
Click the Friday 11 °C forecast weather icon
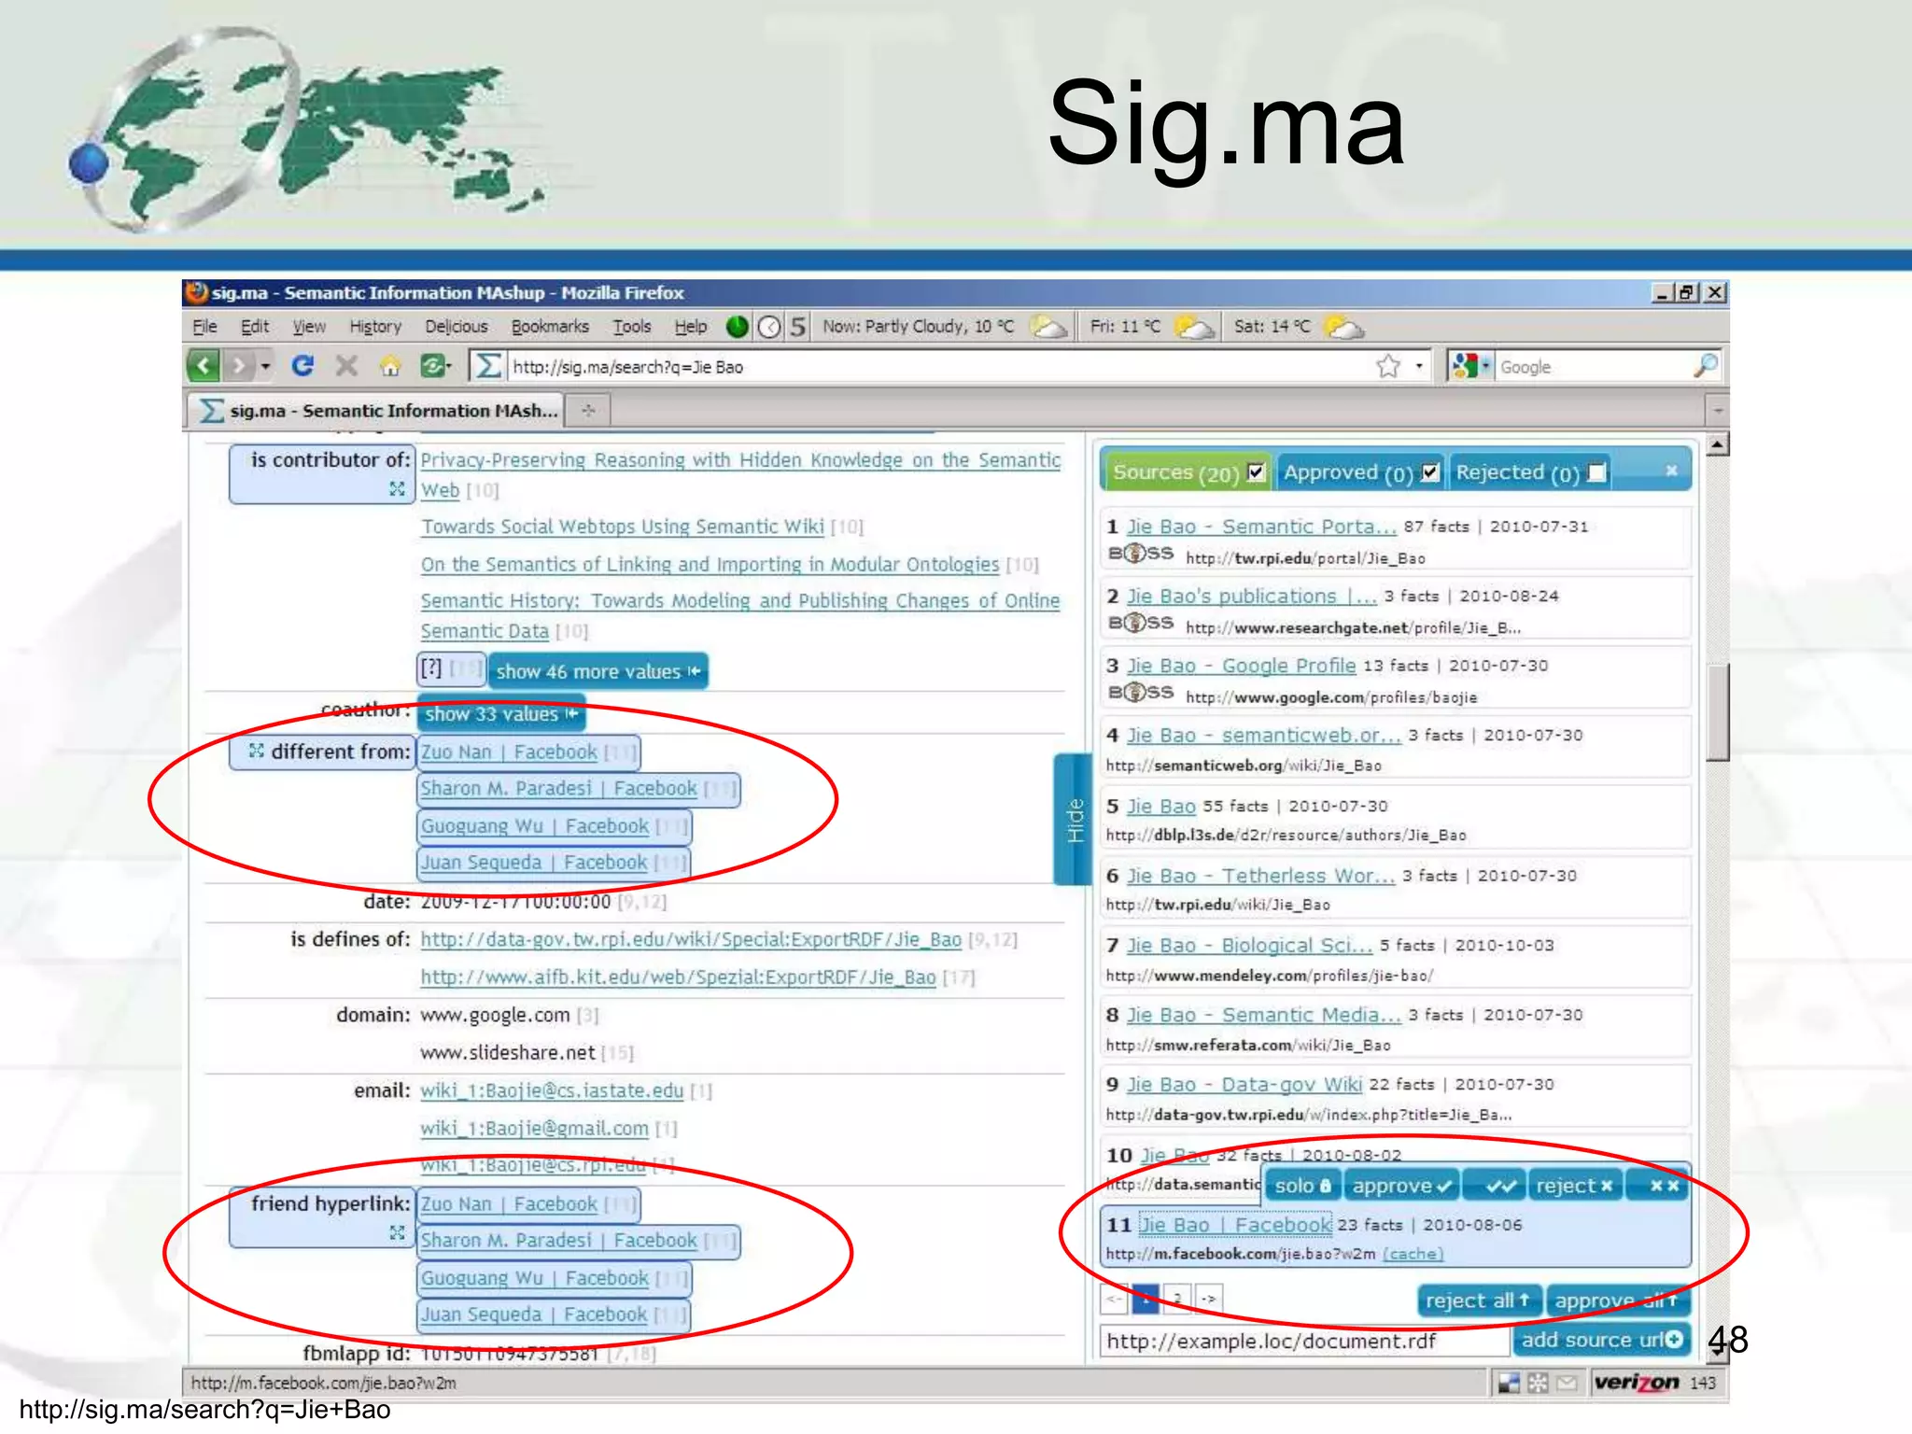click(x=1194, y=327)
